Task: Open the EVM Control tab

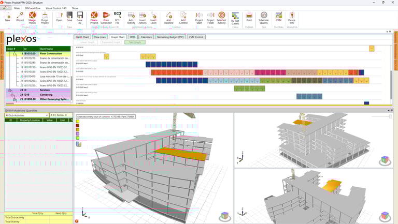Action: pos(196,37)
